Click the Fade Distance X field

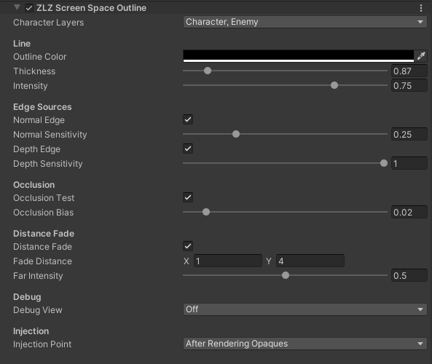click(x=228, y=261)
